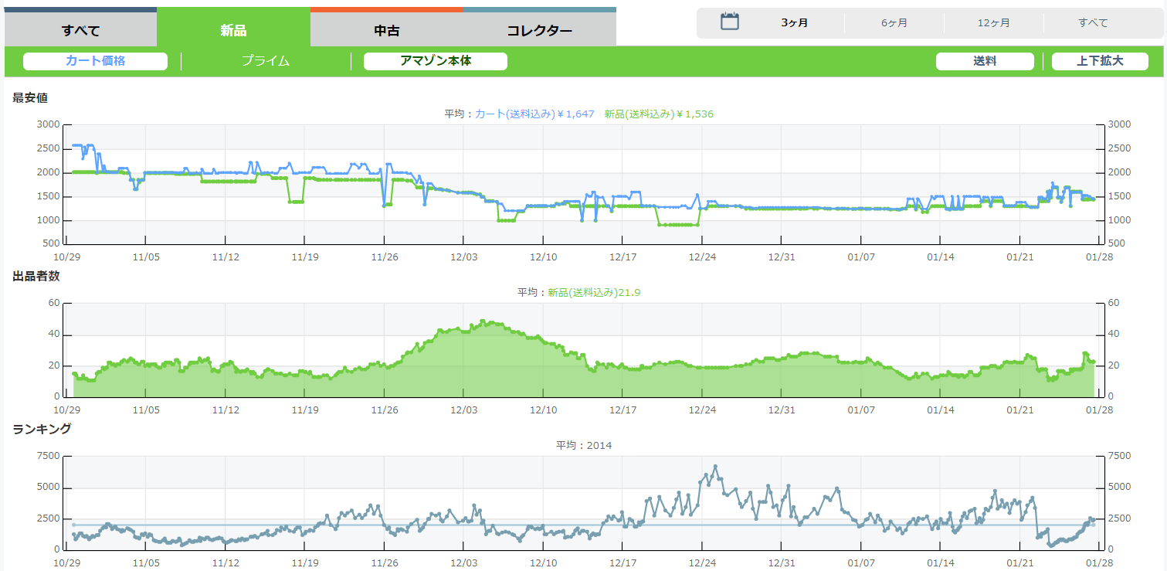Toggle 送料 inclusion button
This screenshot has height=571, width=1167.
point(984,61)
